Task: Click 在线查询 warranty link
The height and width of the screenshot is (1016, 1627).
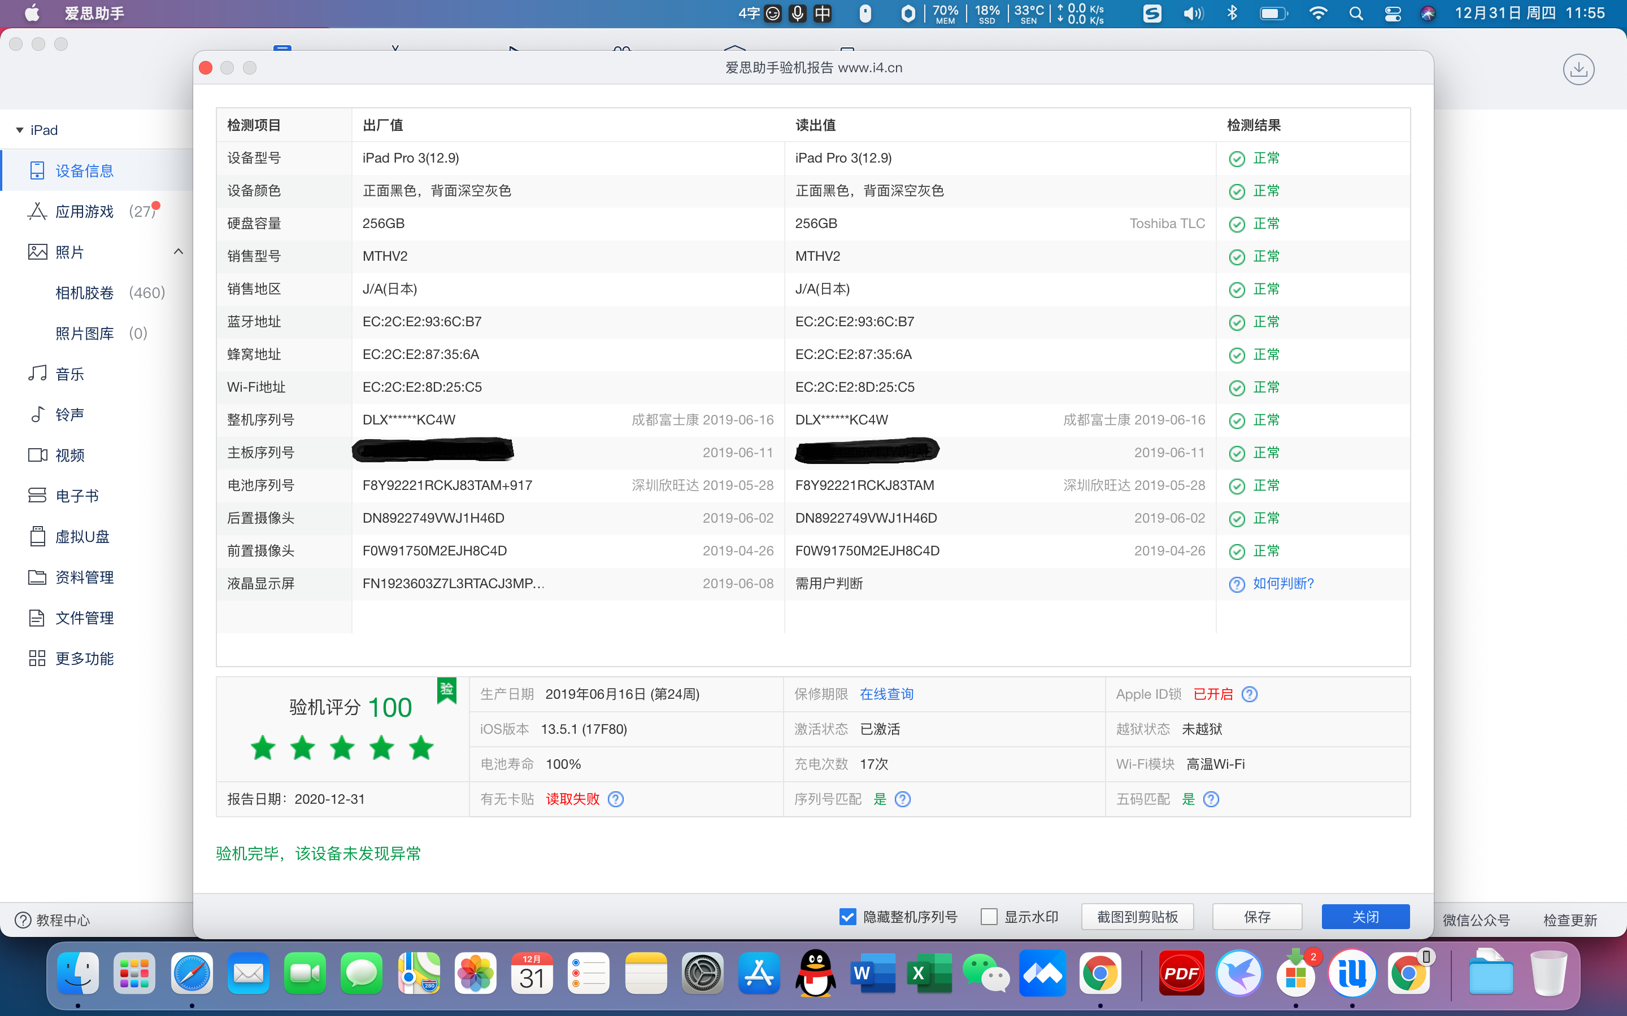Action: coord(886,694)
